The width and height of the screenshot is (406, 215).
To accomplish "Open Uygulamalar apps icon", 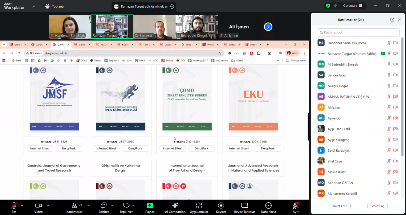I will point(199,205).
